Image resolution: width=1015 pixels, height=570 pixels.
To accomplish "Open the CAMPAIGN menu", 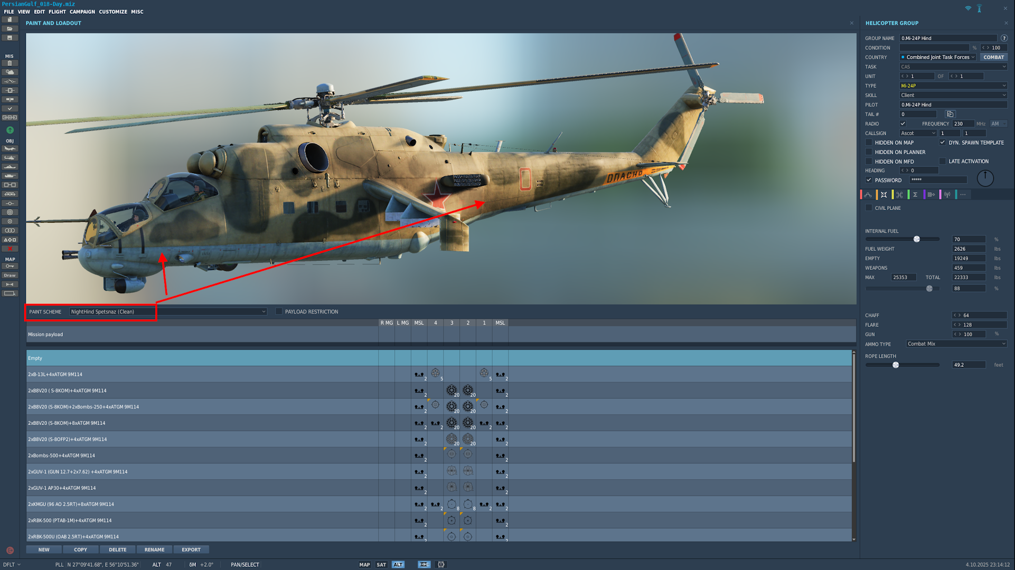I will [x=82, y=12].
